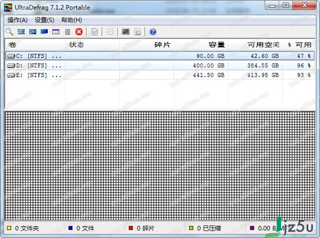Image resolution: width=320 pixels, height=238 pixels.
Task: Click the 42.60 GB free space cell
Action: coord(265,56)
